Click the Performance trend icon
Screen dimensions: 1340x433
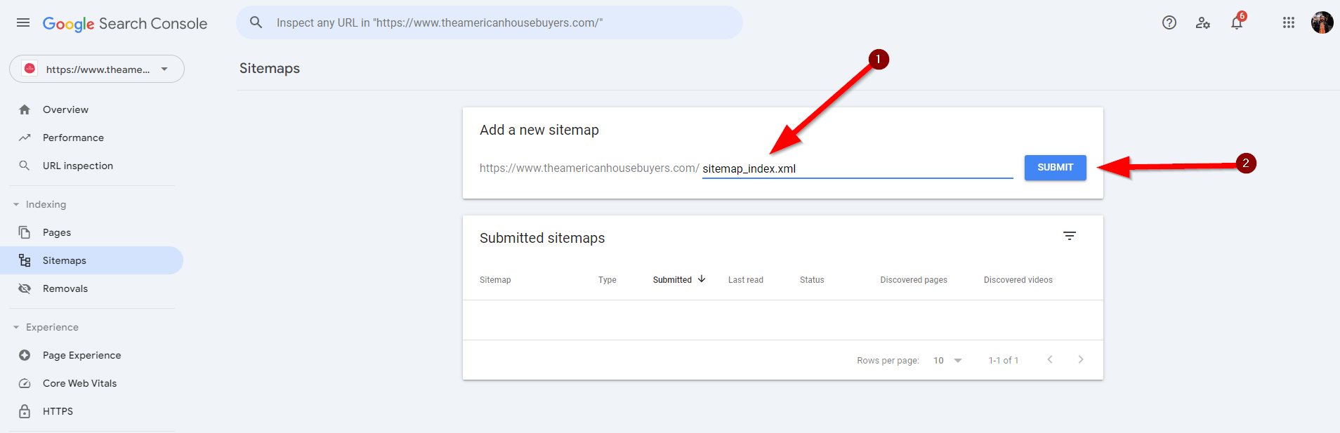coord(25,138)
